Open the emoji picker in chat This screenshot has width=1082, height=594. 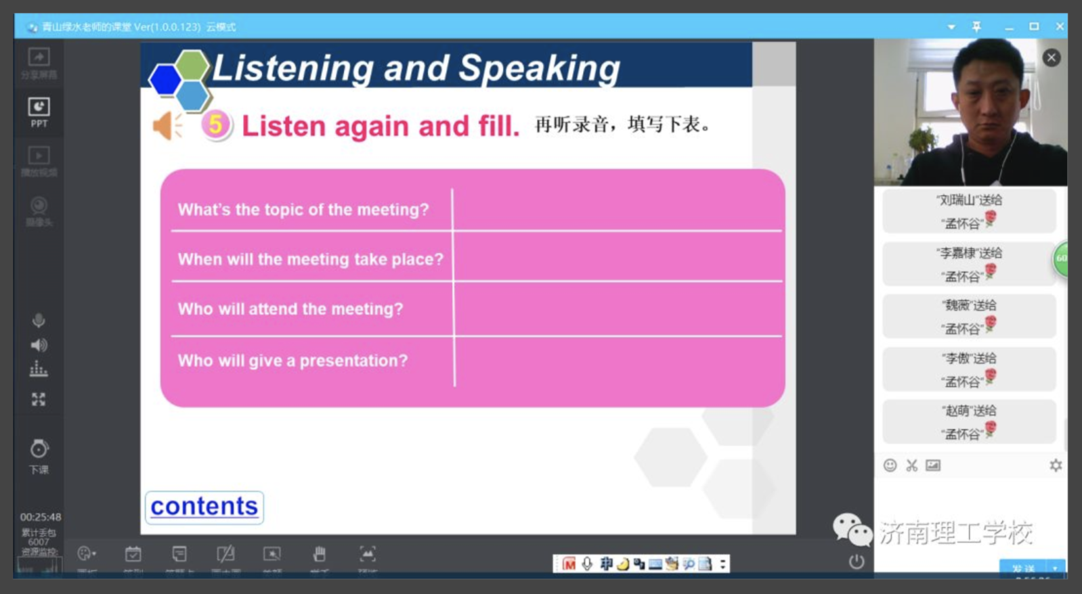890,465
